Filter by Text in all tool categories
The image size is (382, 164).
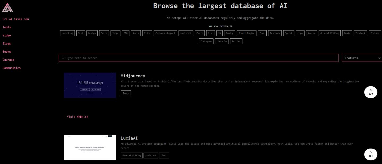(81, 33)
